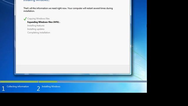Image resolution: width=188 pixels, height=106 pixels.
Task: Click the 'That's all the information we need' paragraph
Action: point(68,10)
